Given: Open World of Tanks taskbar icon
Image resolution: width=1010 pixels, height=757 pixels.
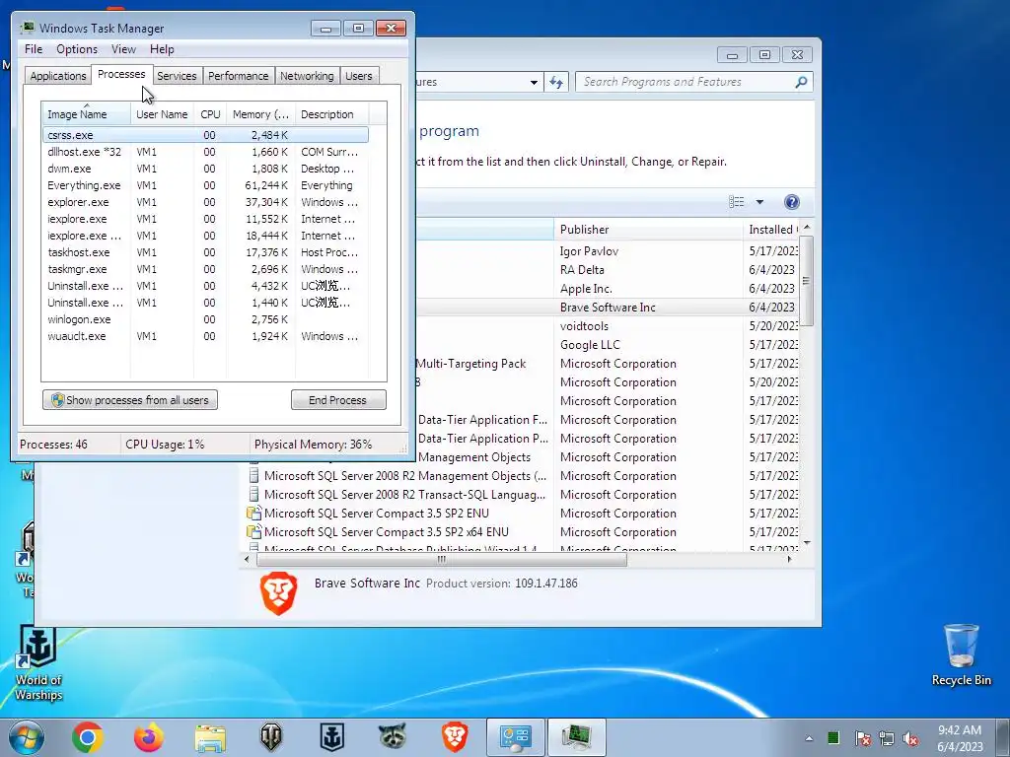Looking at the screenshot, I should tap(271, 737).
